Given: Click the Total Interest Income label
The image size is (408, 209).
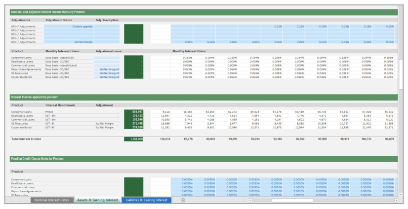Looking at the screenshot, I should click(x=26, y=139).
